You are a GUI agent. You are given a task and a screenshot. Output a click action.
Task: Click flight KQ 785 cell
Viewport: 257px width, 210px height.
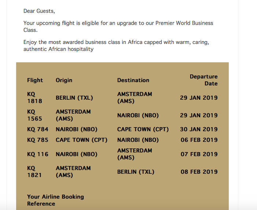[x=38, y=140]
